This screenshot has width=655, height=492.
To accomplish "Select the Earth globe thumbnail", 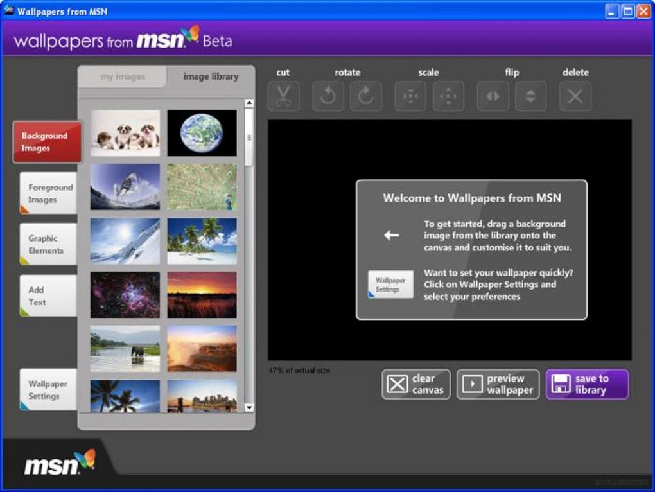I will 202,133.
